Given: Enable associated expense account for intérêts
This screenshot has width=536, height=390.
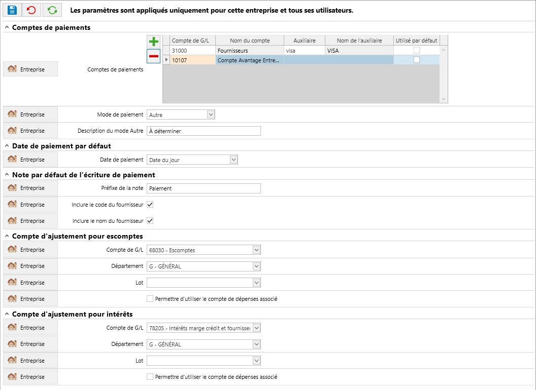Looking at the screenshot, I should [x=150, y=377].
